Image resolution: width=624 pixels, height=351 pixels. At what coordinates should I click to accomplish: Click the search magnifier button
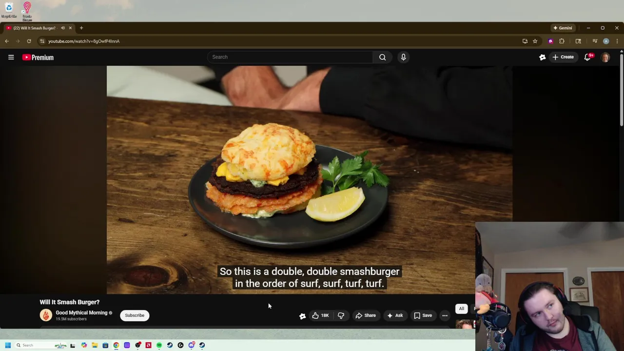[x=383, y=57]
